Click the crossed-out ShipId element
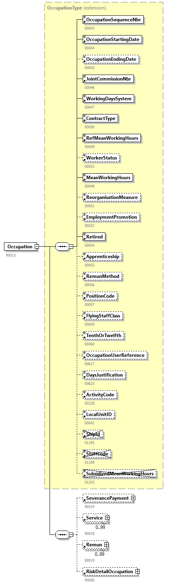This screenshot has width=170, height=585. [94, 435]
